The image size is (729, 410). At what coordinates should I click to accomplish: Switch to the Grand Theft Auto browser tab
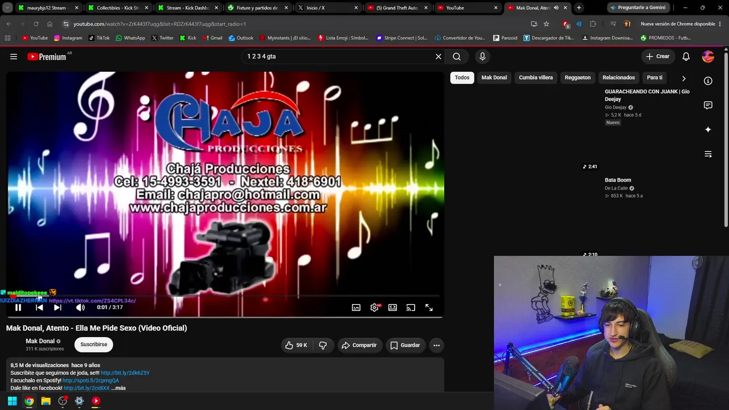coord(397,8)
